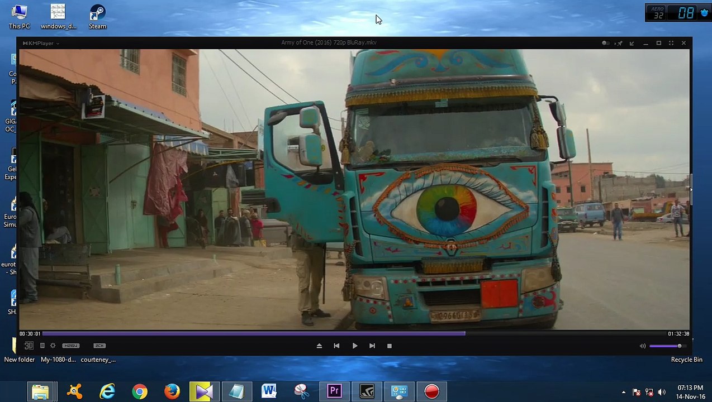
Task: Open the playlist editor icon
Action: (x=42, y=346)
